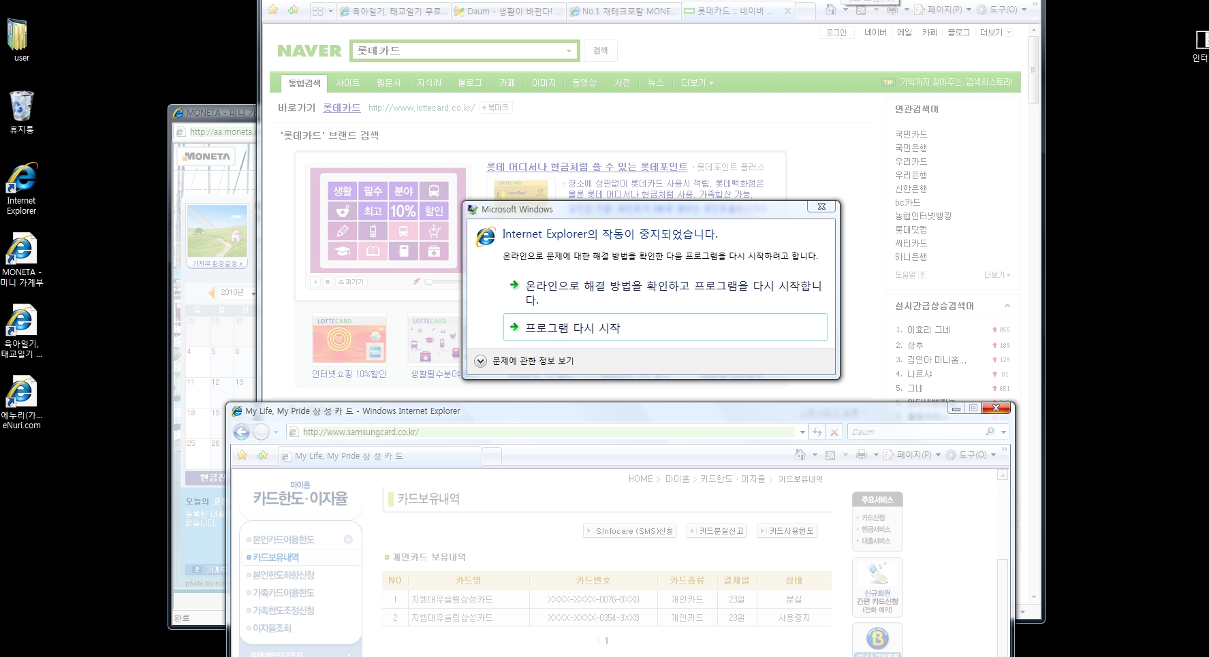
Task: Choose 온라인으로 해결 방법을 확인 option
Action: click(x=665, y=293)
